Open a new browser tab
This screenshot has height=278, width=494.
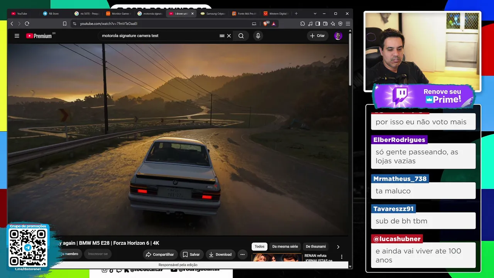pos(296,14)
